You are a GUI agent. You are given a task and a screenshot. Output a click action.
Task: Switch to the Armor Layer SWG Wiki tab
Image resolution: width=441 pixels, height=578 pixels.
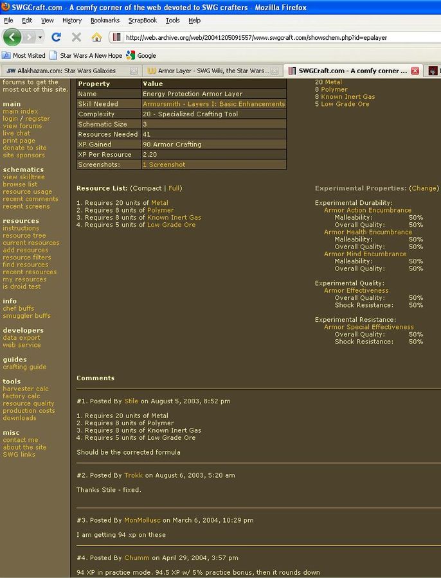point(208,71)
